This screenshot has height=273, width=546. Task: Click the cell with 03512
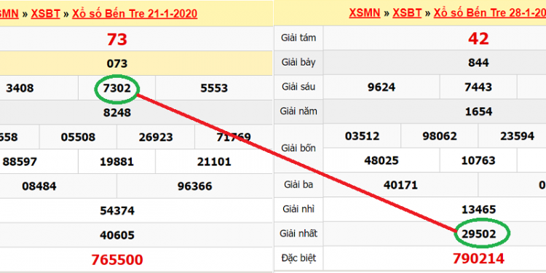pyautogui.click(x=362, y=136)
